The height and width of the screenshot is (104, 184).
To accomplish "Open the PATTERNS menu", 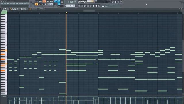I will tap(12, 3).
